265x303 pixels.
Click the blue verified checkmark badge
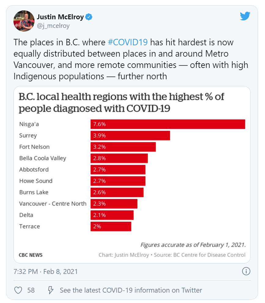pyautogui.click(x=89, y=17)
